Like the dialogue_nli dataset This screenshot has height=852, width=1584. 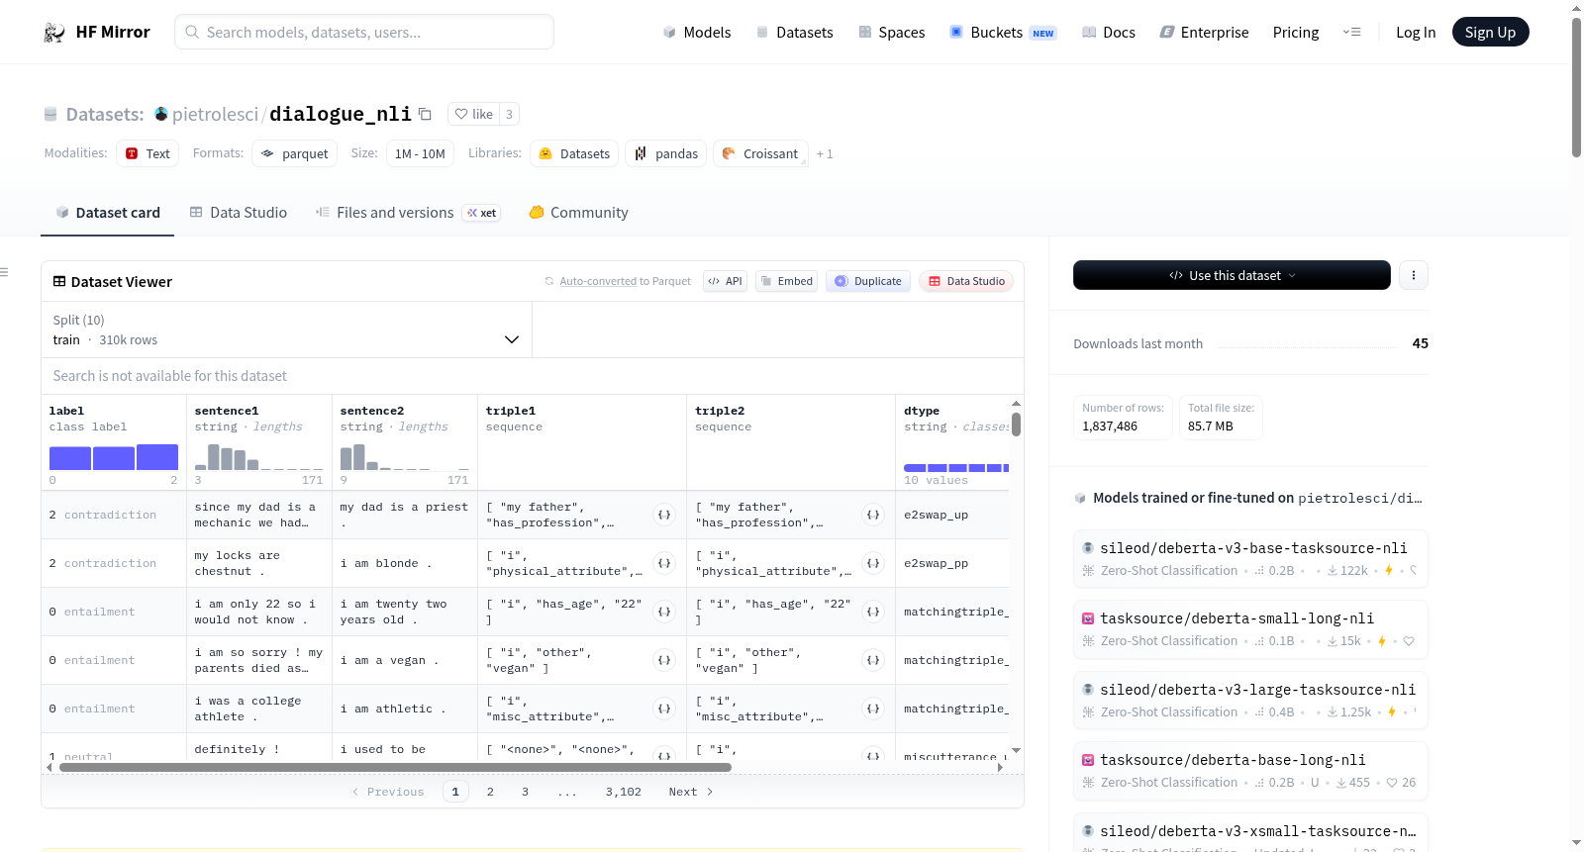(x=473, y=114)
